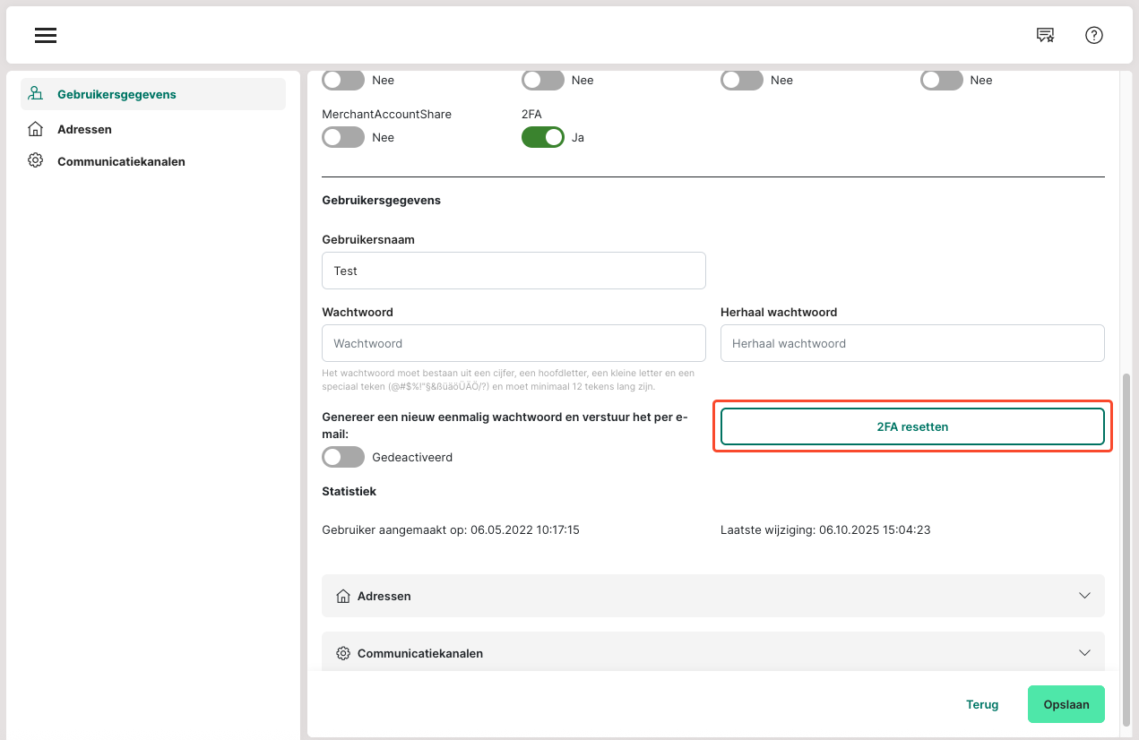
Task: Expand the Communicatiekanalen section chevron
Action: (1084, 653)
